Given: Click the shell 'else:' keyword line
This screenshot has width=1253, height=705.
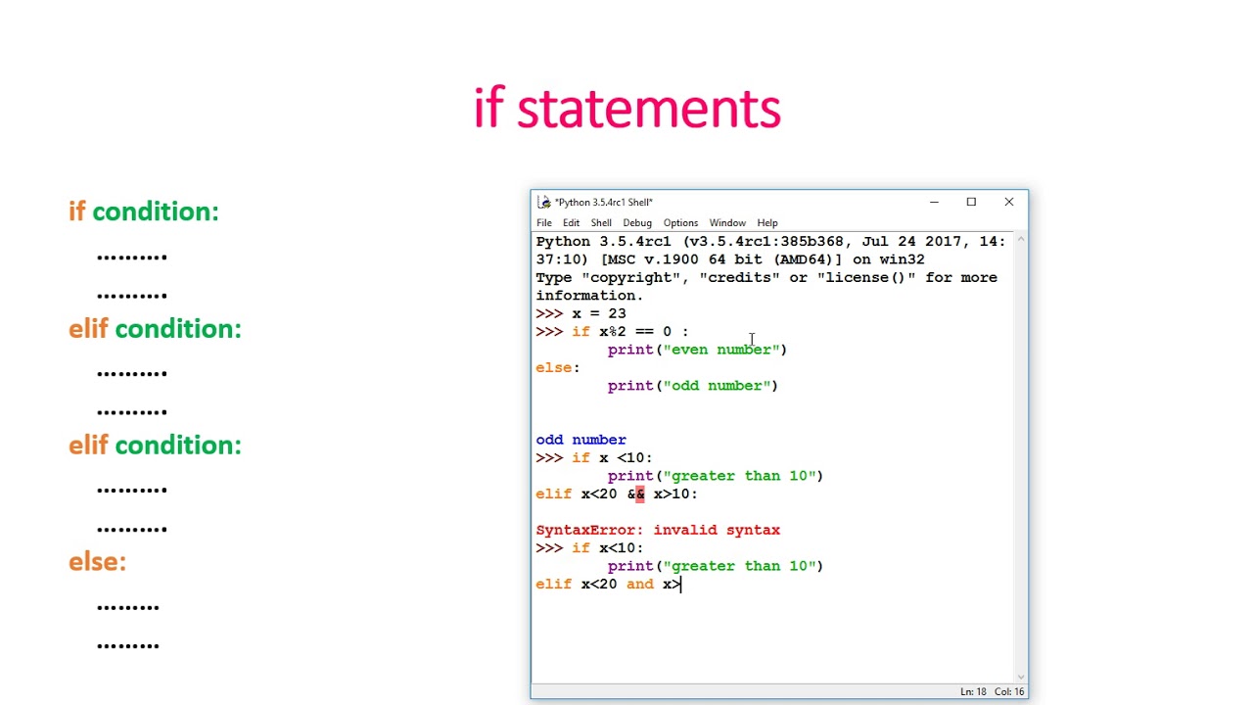Looking at the screenshot, I should (558, 367).
